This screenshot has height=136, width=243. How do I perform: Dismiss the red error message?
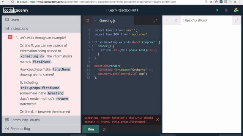coord(157,120)
